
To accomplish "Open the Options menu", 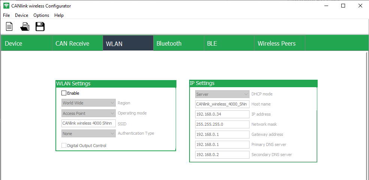I will [41, 15].
